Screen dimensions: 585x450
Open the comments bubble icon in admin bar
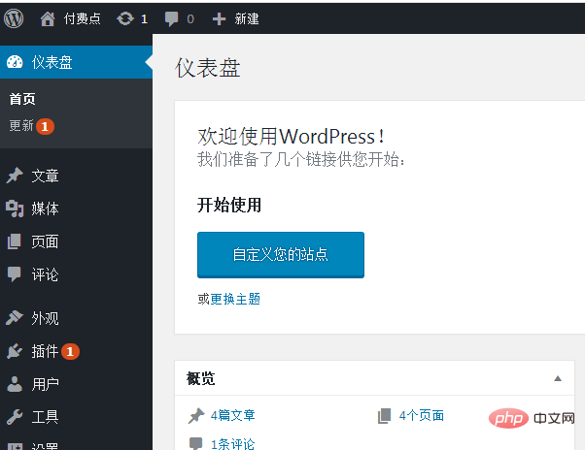tap(171, 17)
